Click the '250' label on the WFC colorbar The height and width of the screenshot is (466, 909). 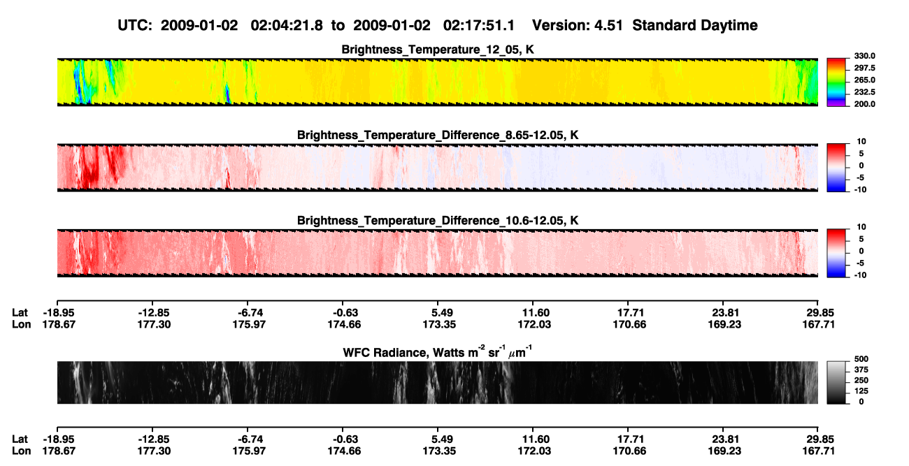coord(861,380)
